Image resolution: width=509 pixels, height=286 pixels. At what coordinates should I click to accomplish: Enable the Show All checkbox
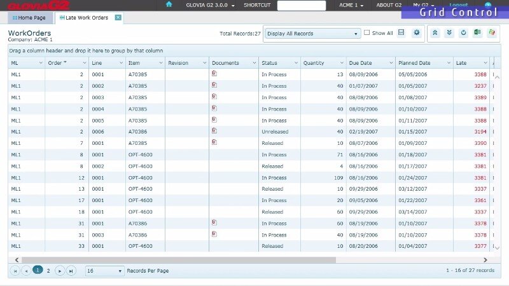[366, 33]
